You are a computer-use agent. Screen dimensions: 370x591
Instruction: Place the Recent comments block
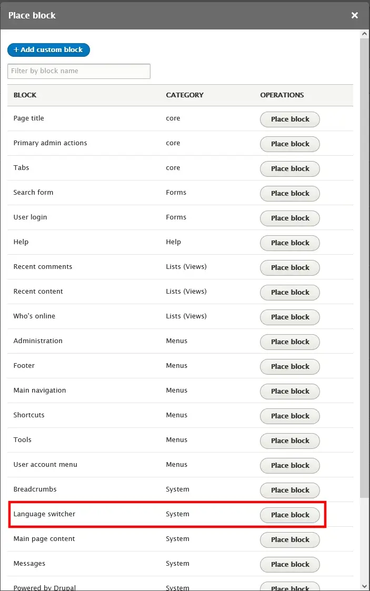point(290,268)
